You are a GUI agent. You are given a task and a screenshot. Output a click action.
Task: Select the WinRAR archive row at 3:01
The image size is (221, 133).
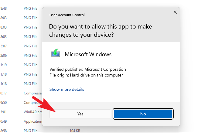(21, 112)
